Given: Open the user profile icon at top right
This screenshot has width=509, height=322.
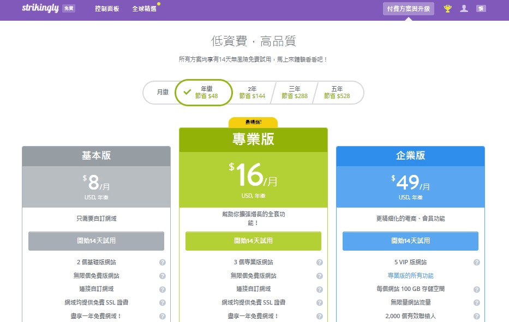Looking at the screenshot, I should pyautogui.click(x=464, y=9).
